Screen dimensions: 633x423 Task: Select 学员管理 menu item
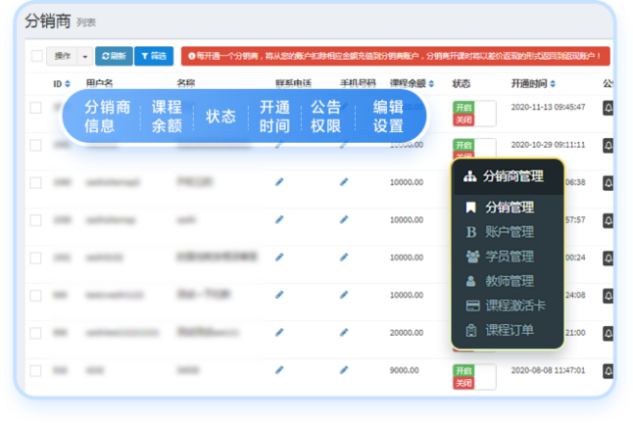pyautogui.click(x=508, y=257)
